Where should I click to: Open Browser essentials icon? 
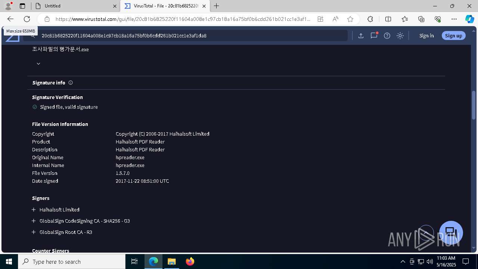point(438,19)
